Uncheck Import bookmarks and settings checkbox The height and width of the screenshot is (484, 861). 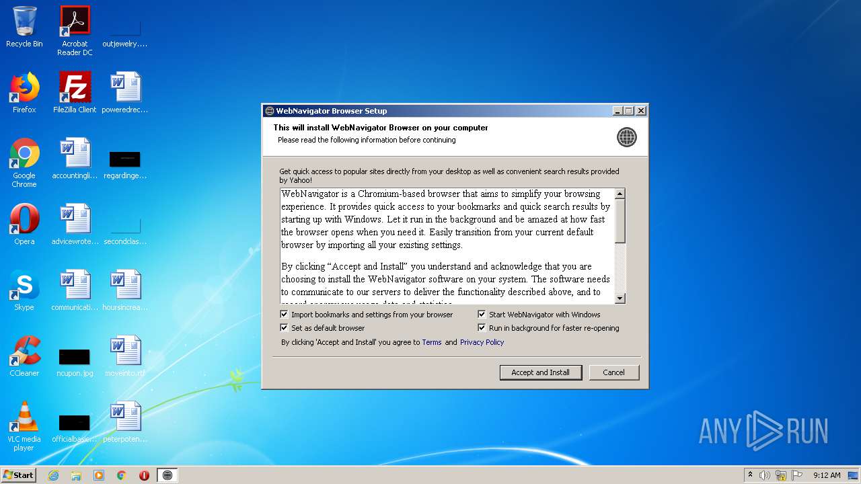click(x=285, y=314)
